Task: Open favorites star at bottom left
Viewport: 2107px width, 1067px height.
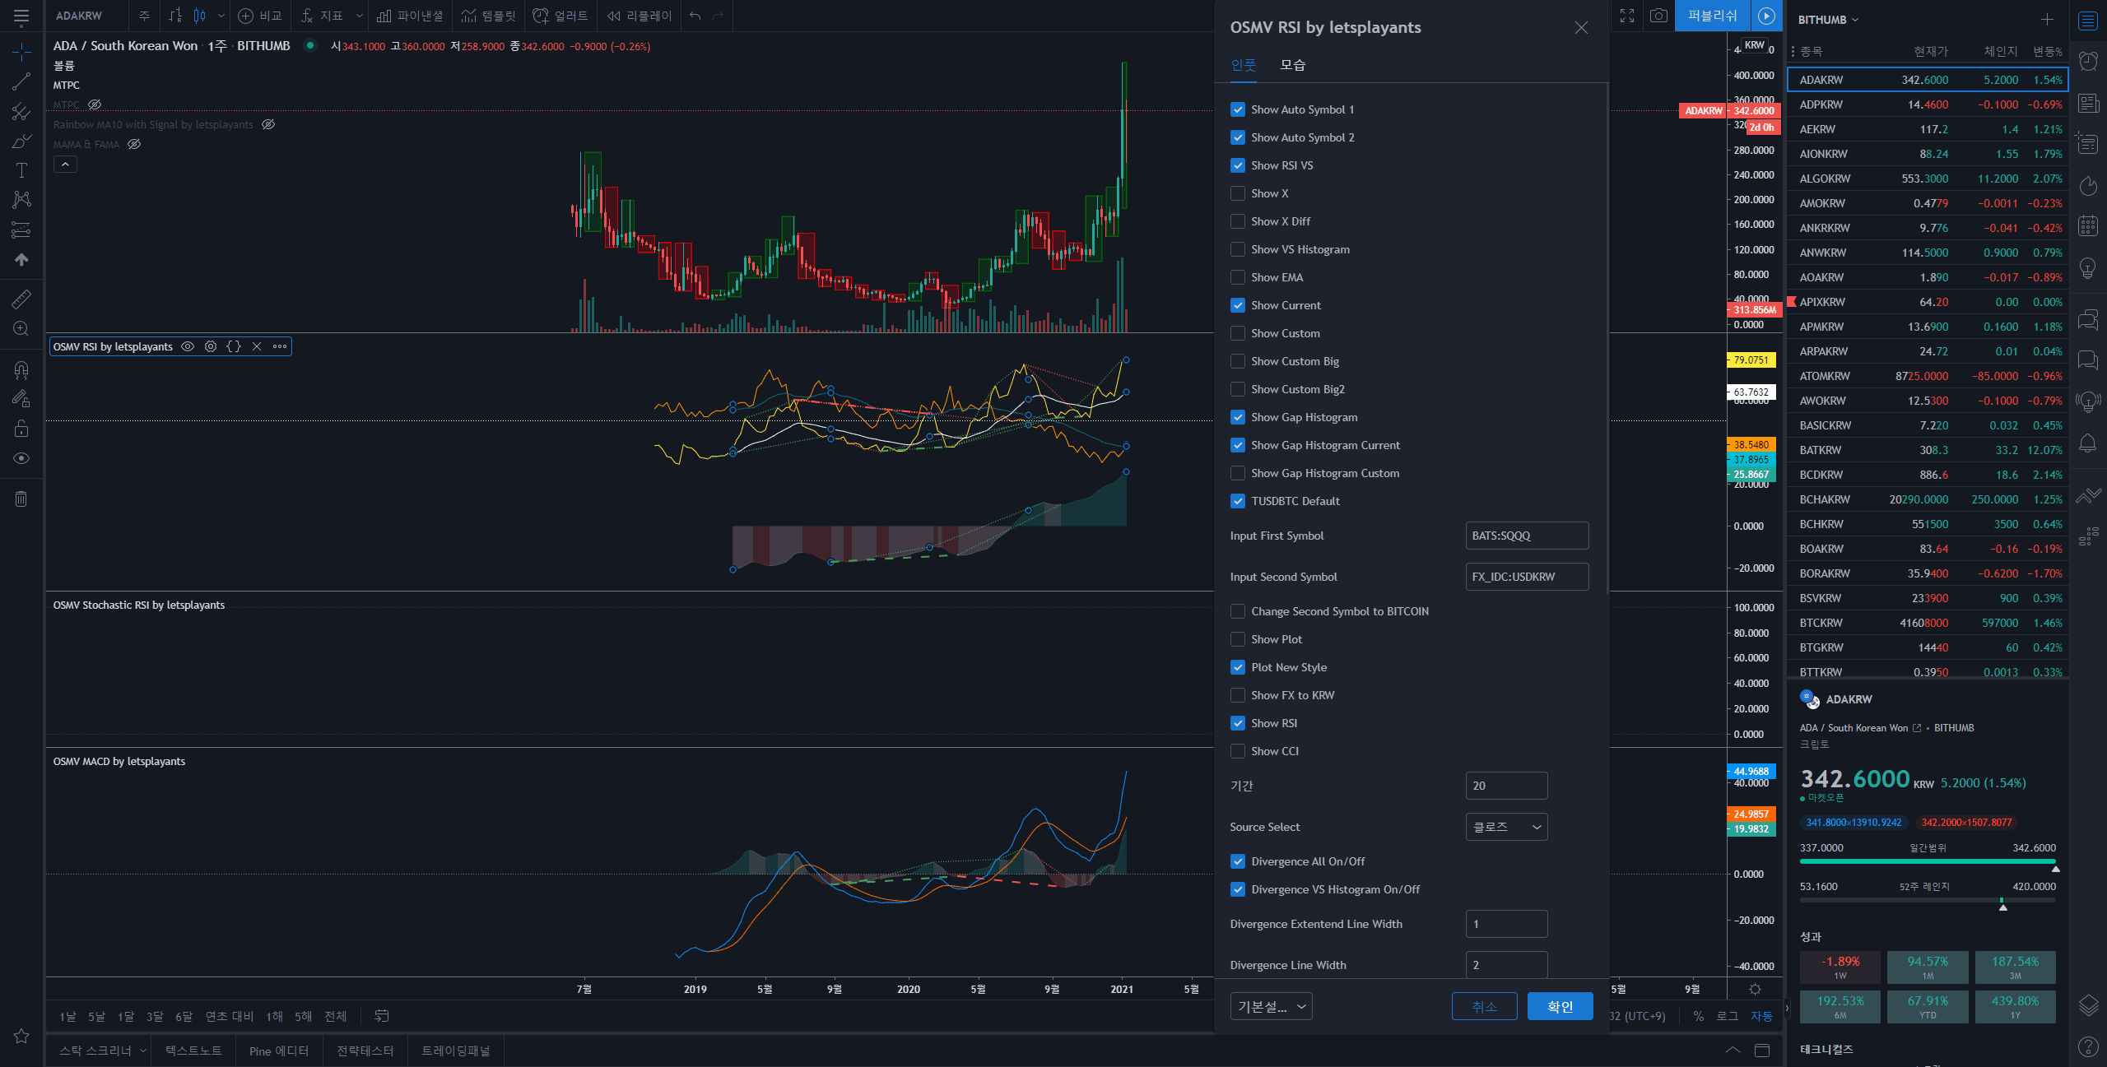Action: coord(21,1037)
